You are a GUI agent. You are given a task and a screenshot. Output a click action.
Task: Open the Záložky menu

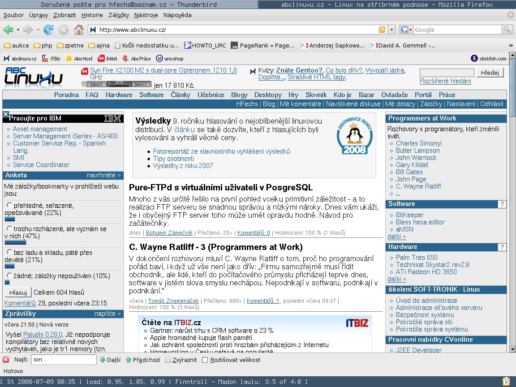(x=119, y=15)
